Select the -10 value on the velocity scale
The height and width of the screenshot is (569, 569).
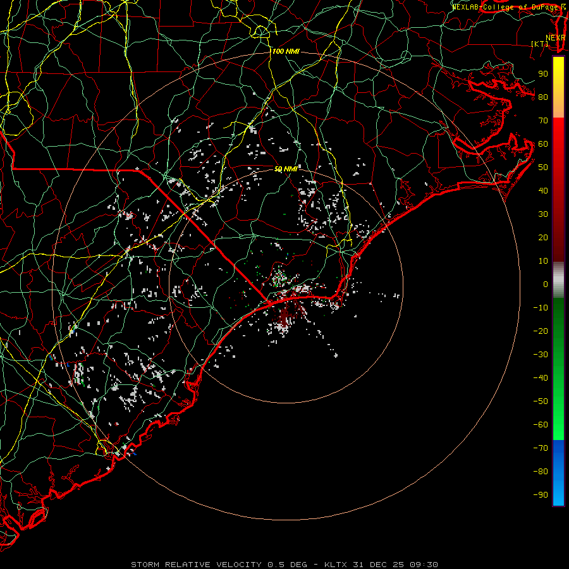(541, 308)
